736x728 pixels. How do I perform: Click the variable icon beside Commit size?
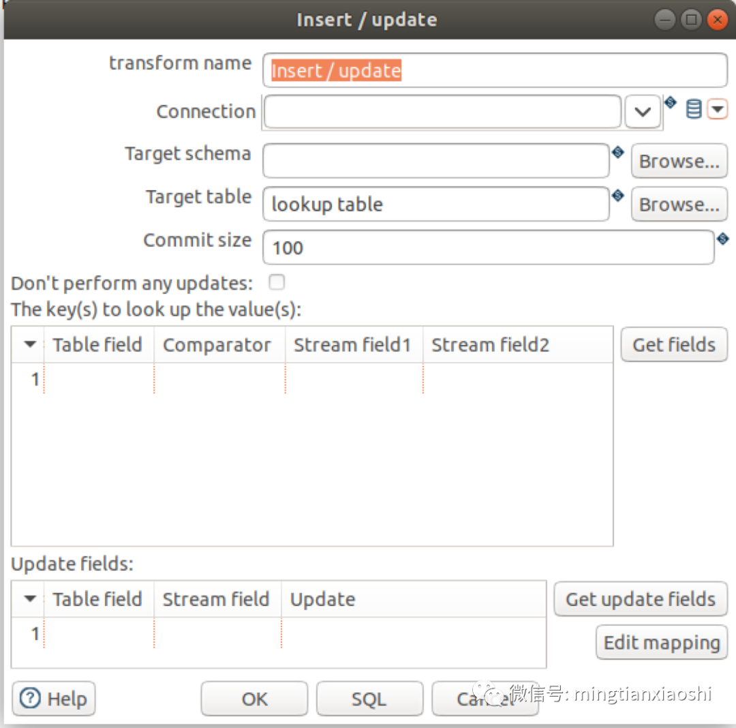pyautogui.click(x=723, y=239)
